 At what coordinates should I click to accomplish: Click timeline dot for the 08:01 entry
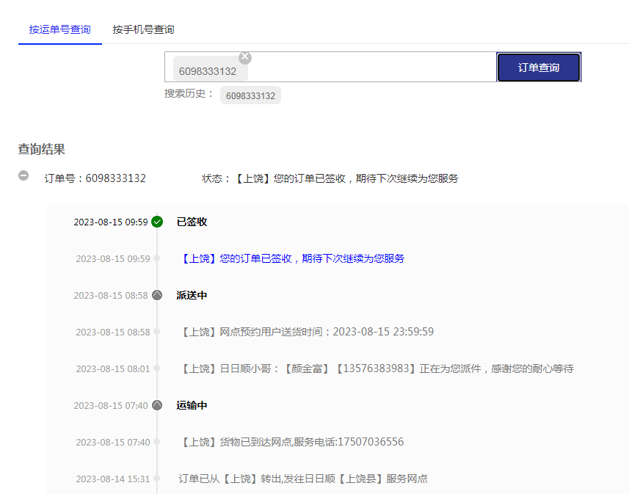pyautogui.click(x=156, y=368)
